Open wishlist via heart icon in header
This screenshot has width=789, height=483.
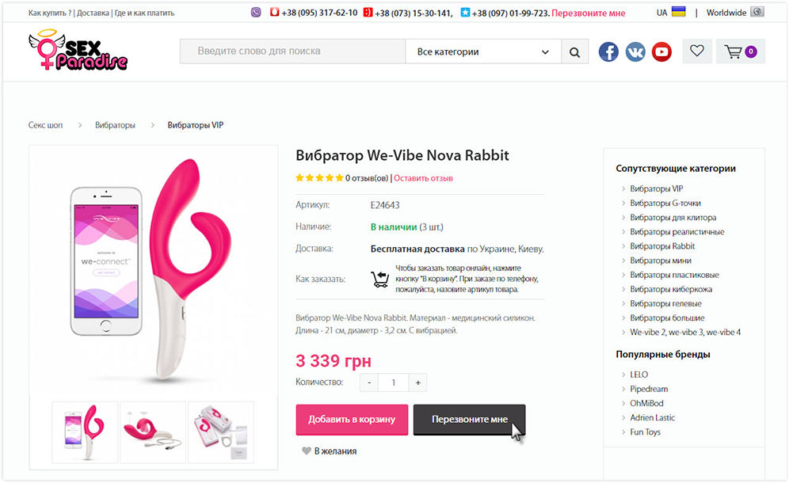tap(696, 51)
